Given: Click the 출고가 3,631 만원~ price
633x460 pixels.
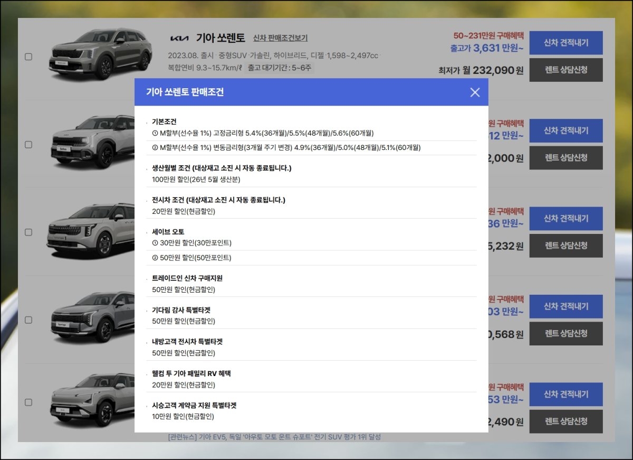Looking at the screenshot, I should point(487,49).
